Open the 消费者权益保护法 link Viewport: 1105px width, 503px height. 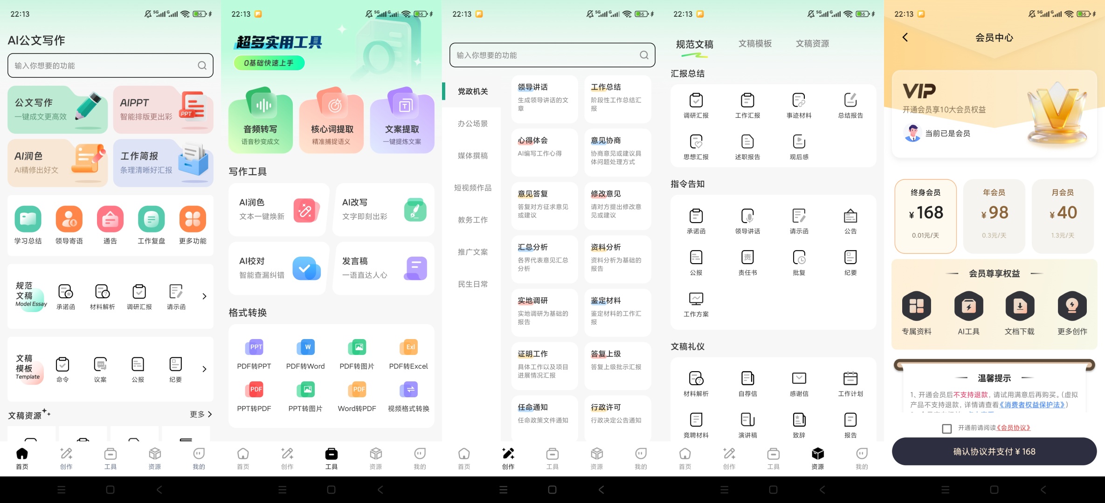tap(1032, 405)
